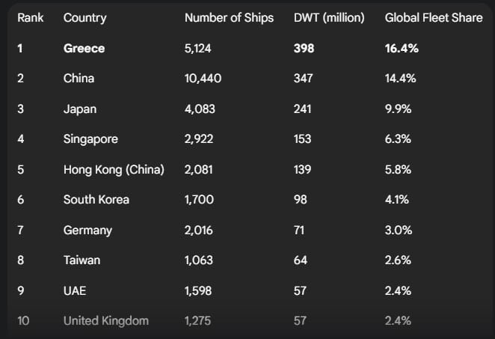Click the Number of Ships header
Screen dimensions: 495x339
pyautogui.click(x=229, y=17)
